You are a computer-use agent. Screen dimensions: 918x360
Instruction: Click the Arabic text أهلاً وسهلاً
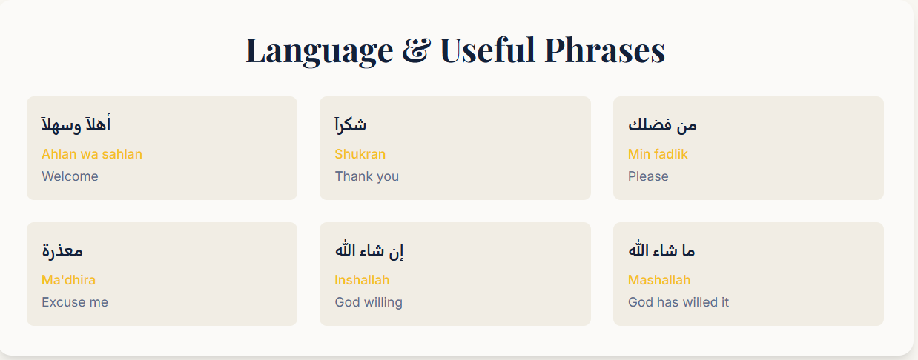click(x=76, y=124)
